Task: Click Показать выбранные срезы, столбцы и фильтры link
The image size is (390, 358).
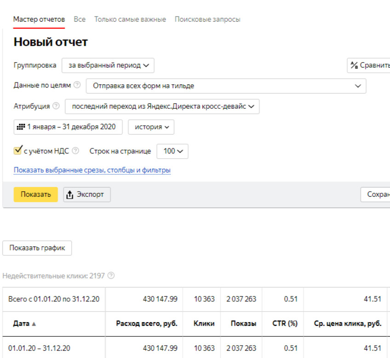Action: click(92, 170)
